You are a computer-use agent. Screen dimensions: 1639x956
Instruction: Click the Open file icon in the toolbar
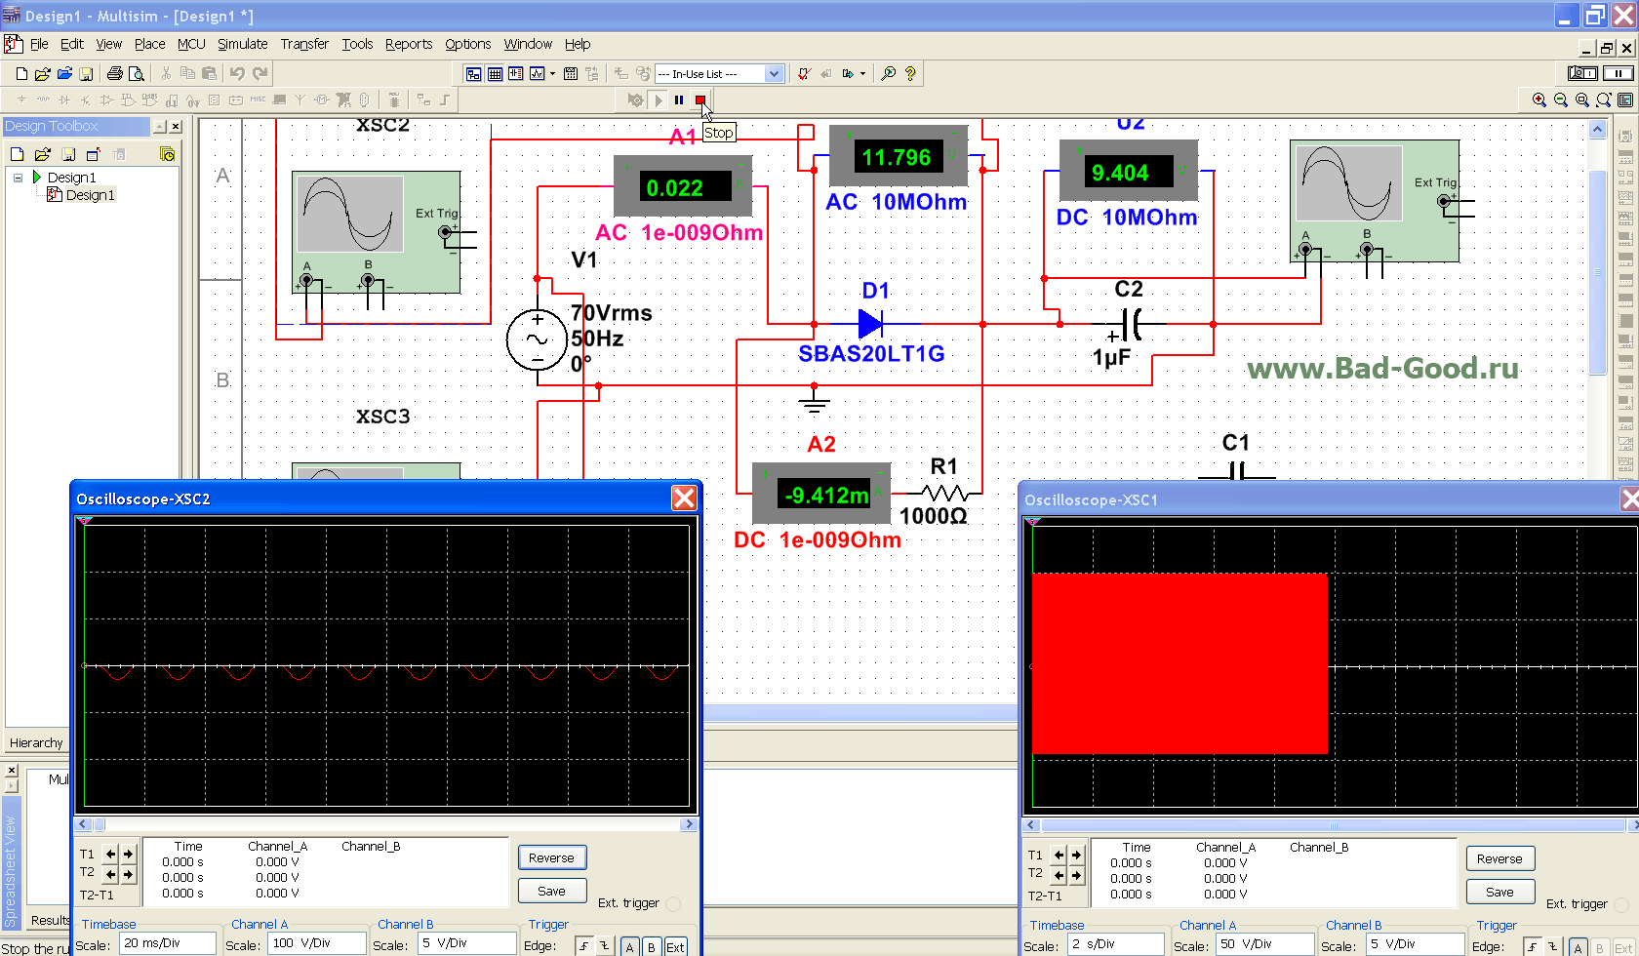[x=43, y=73]
